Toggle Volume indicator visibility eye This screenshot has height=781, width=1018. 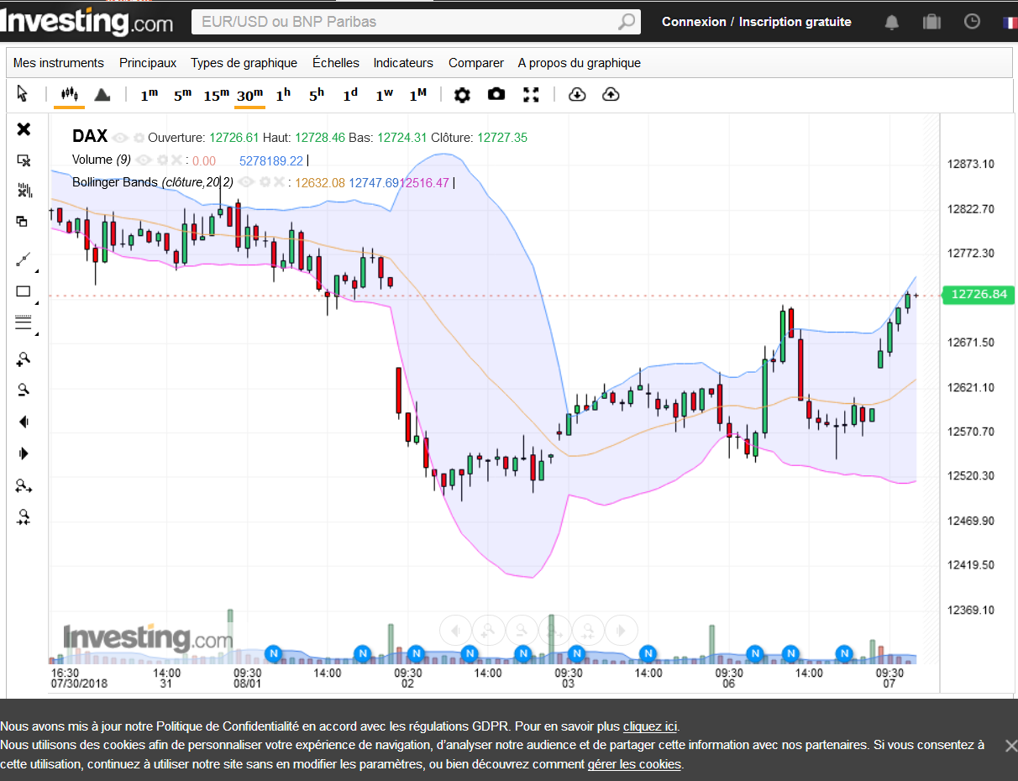[144, 160]
